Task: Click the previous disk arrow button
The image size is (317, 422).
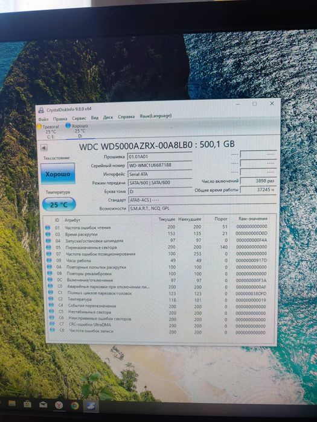Action: tap(44, 148)
